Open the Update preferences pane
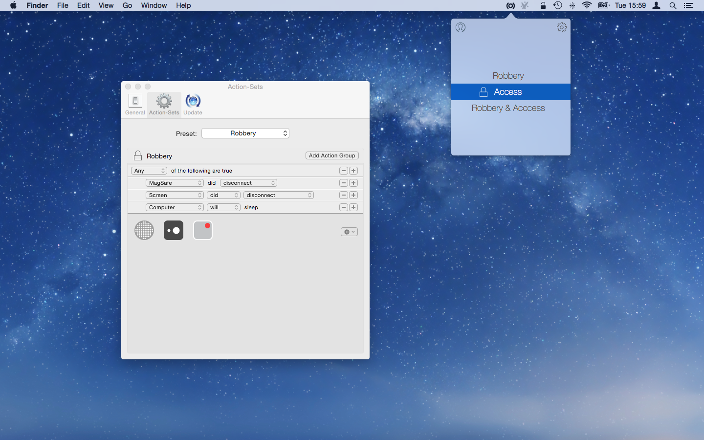 coord(193,105)
